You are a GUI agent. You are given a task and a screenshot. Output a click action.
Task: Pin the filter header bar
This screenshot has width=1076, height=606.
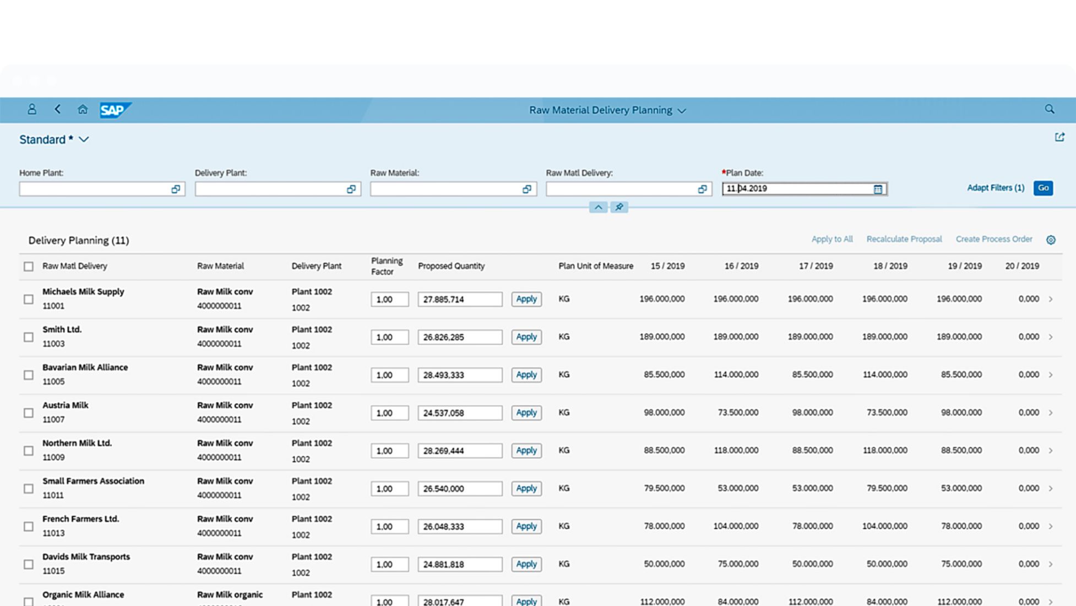(619, 207)
